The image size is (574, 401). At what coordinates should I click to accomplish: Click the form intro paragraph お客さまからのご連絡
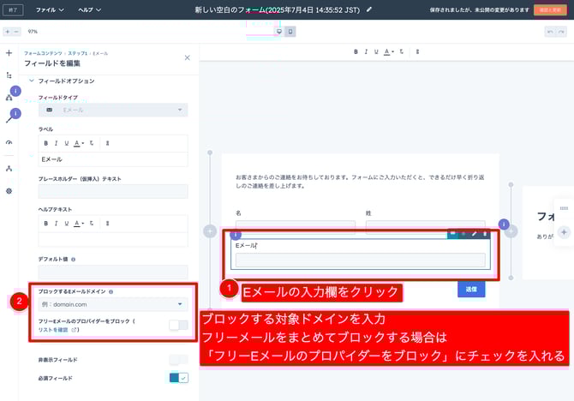(x=360, y=182)
